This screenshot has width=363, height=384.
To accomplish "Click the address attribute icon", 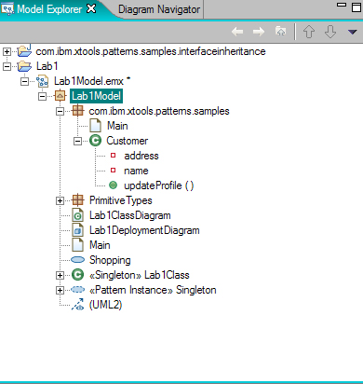I will [114, 155].
